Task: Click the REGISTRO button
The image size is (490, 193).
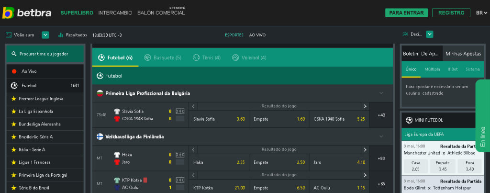Action: click(x=451, y=13)
